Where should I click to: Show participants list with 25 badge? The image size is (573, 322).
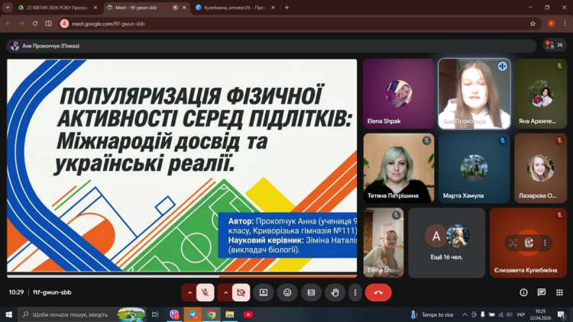(x=554, y=46)
